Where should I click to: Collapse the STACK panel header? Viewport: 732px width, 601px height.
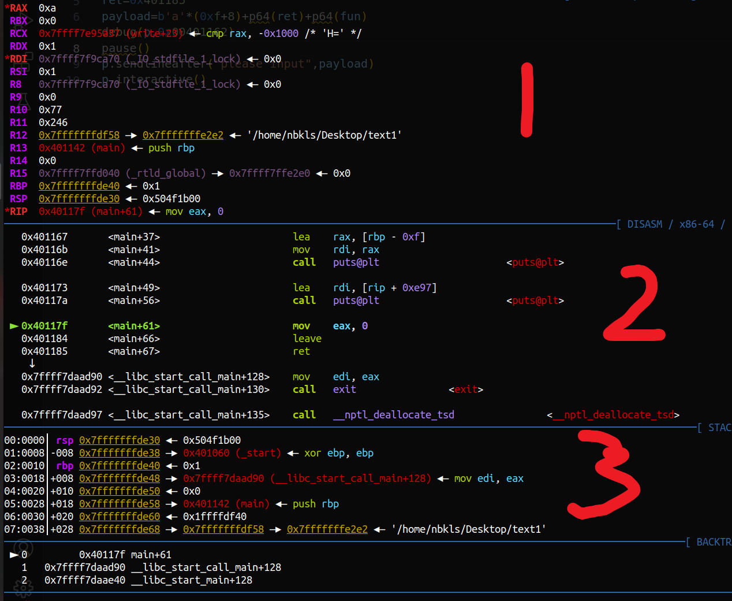point(716,427)
